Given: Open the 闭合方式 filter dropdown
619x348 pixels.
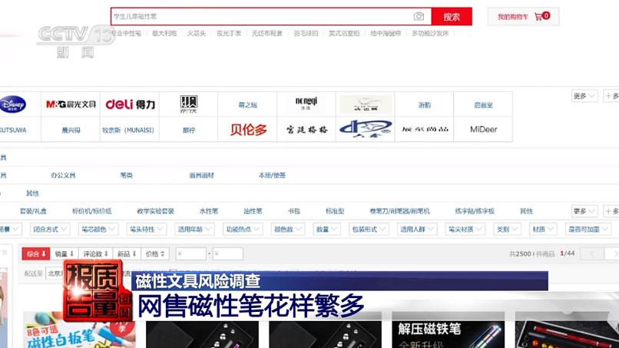Looking at the screenshot, I should tap(50, 229).
